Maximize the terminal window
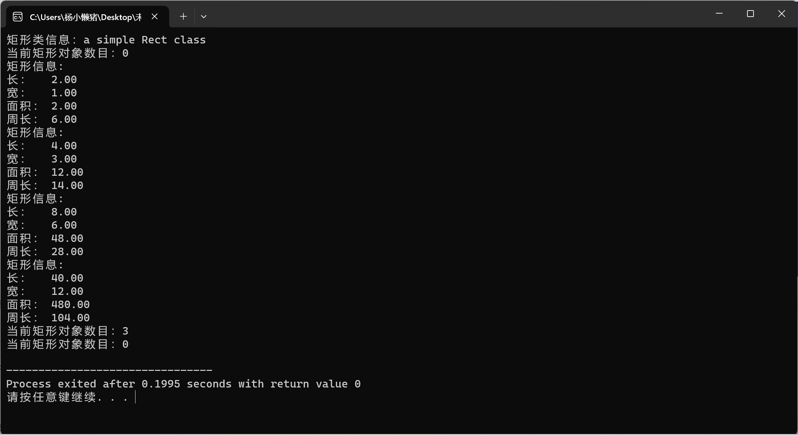Screen dimensions: 798x436 750,14
